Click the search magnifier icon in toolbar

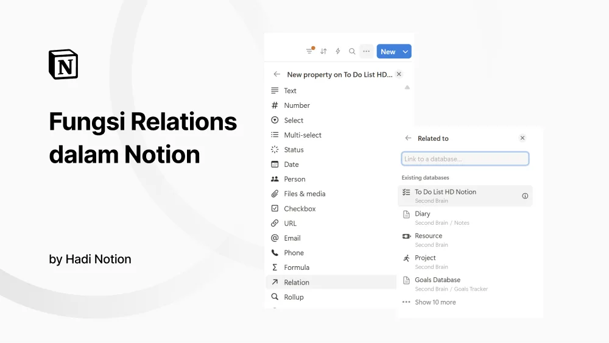click(x=352, y=51)
